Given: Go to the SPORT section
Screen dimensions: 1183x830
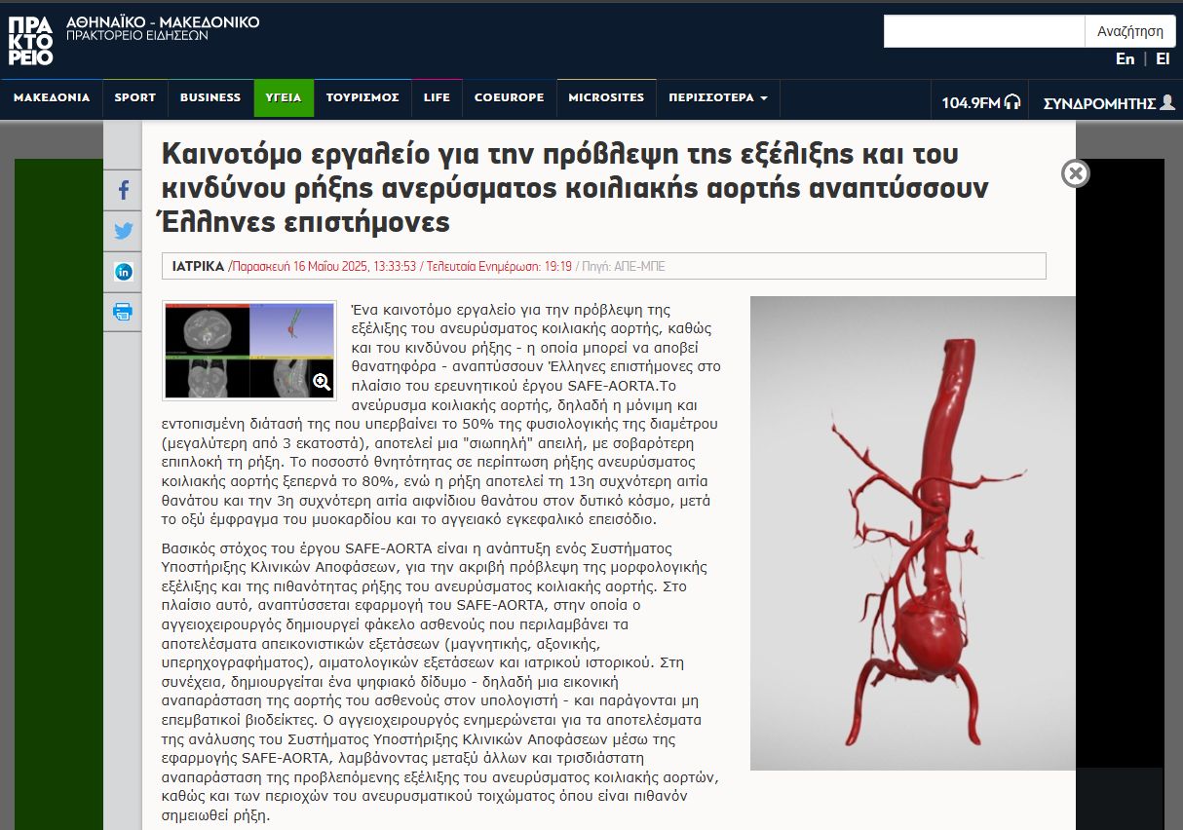Looking at the screenshot, I should click(x=134, y=97).
